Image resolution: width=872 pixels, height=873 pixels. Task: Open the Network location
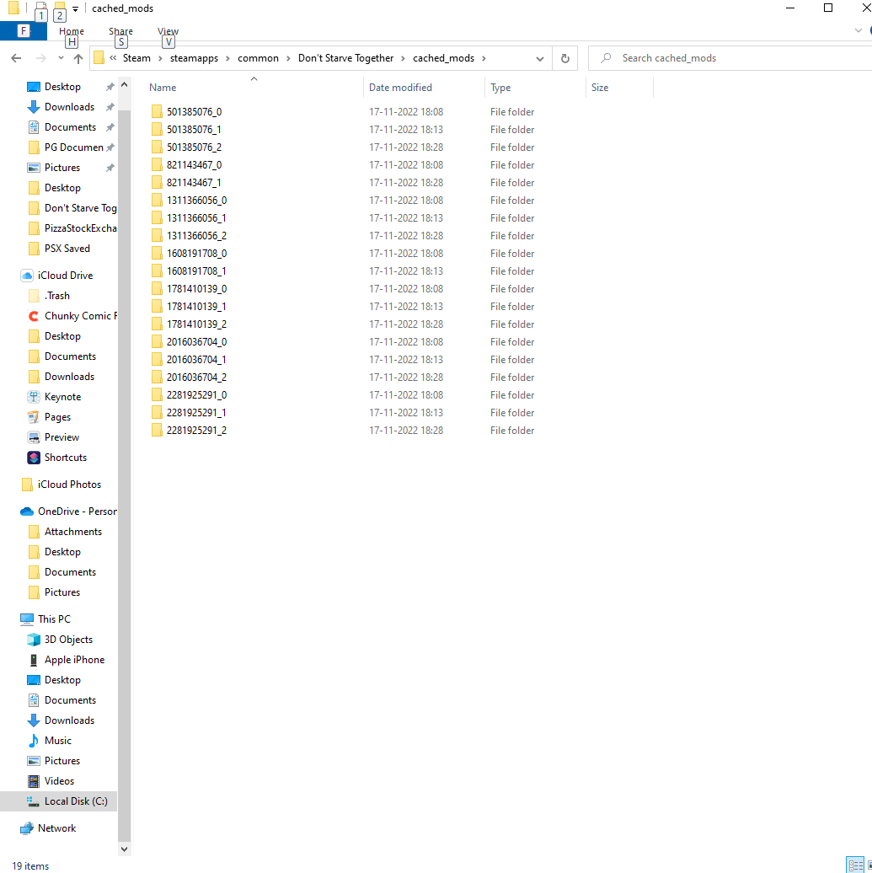(x=56, y=828)
